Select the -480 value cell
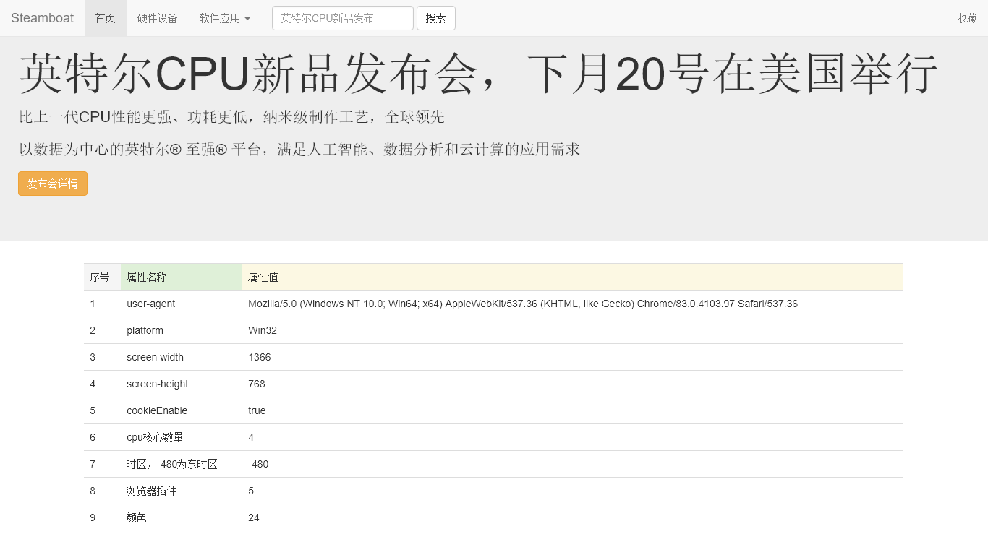This screenshot has height=555, width=988. click(573, 464)
